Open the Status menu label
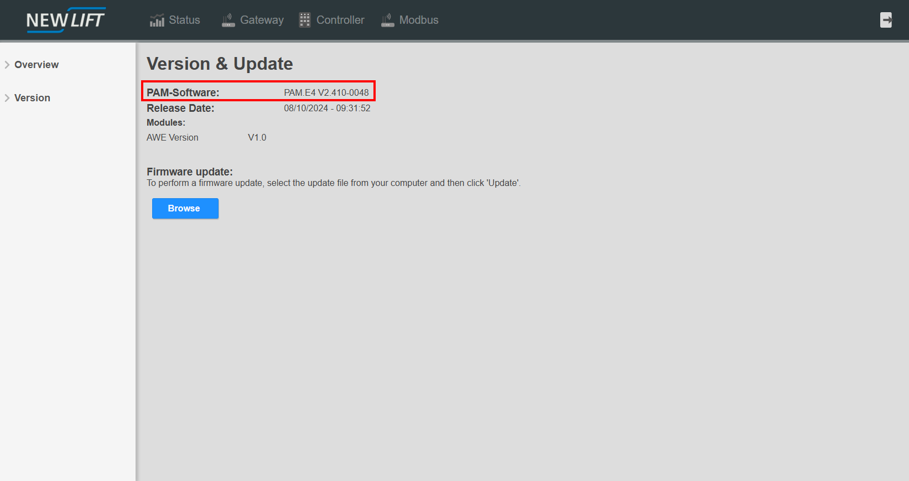The width and height of the screenshot is (909, 481). 184,20
